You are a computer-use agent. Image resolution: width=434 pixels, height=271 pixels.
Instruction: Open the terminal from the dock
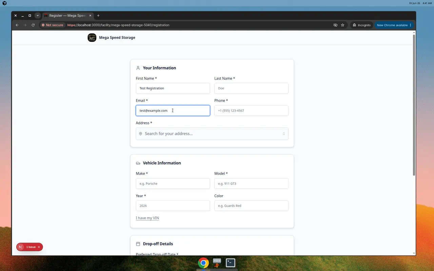[x=231, y=263]
